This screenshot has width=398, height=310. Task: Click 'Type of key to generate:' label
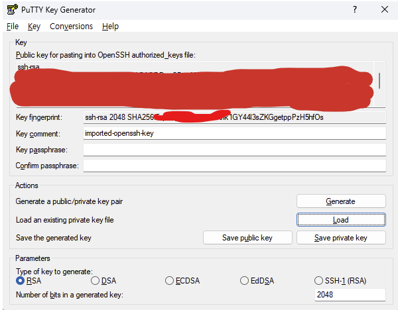tap(54, 272)
